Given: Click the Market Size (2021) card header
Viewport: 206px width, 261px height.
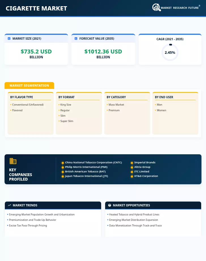Looking at the screenshot, I should 36,38.
